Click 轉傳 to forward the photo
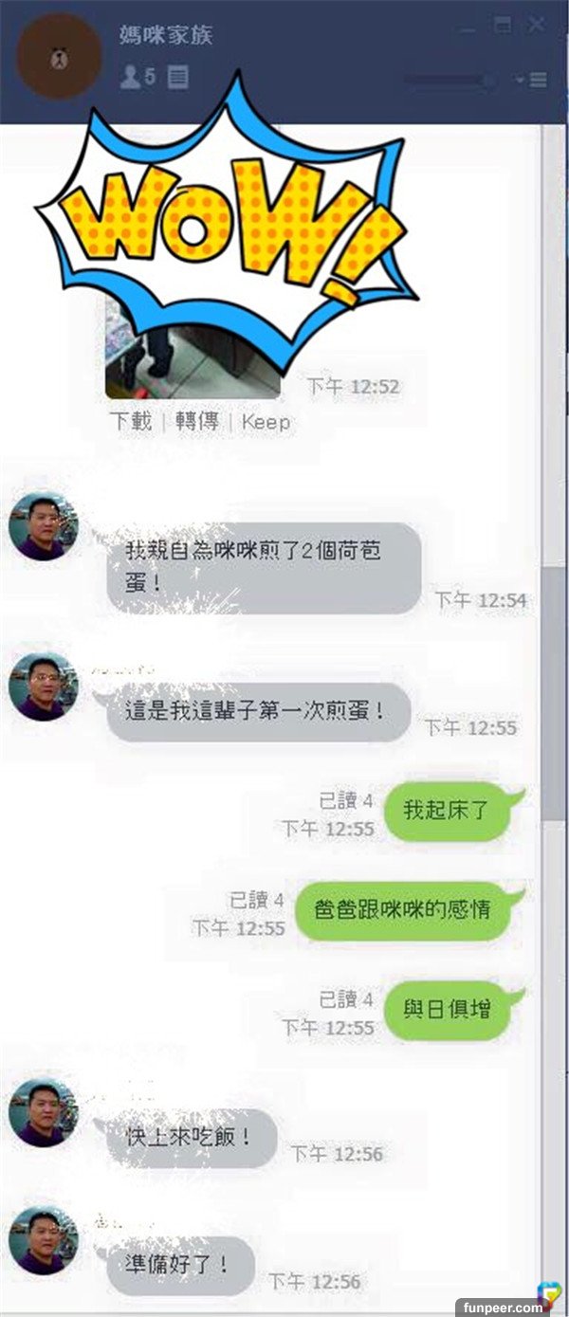Viewport: 569px width, 1317px height. click(x=196, y=421)
